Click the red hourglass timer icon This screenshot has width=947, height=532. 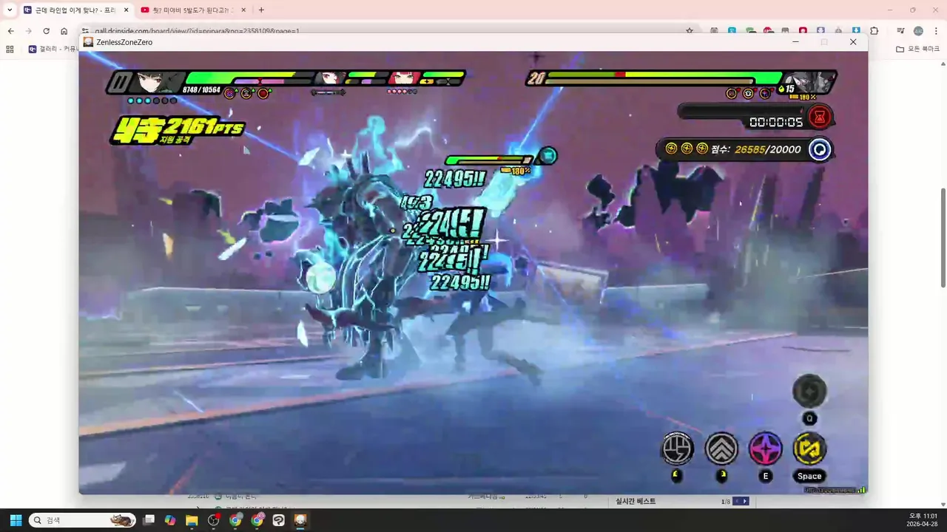pos(820,117)
